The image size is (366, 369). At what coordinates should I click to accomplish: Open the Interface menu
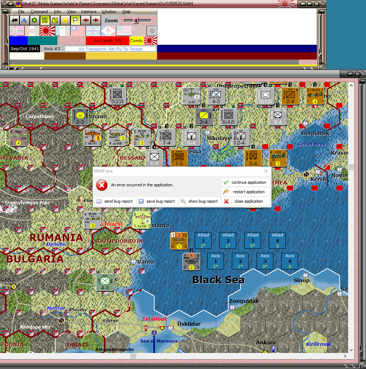pyautogui.click(x=88, y=11)
